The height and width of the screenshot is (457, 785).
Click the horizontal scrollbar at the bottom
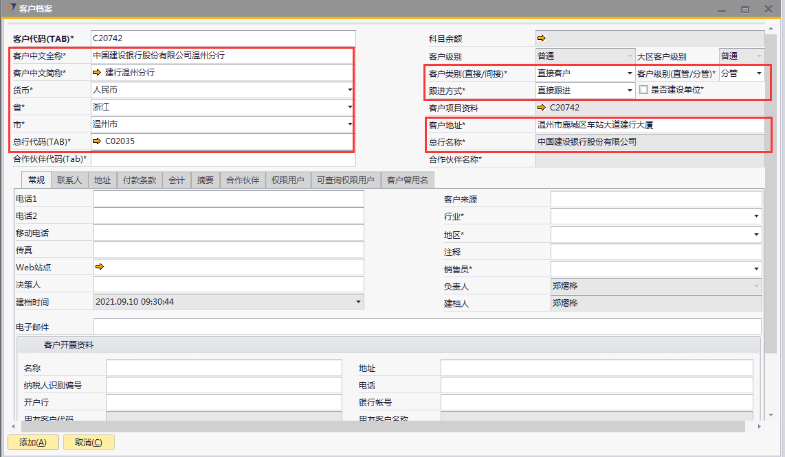378,427
